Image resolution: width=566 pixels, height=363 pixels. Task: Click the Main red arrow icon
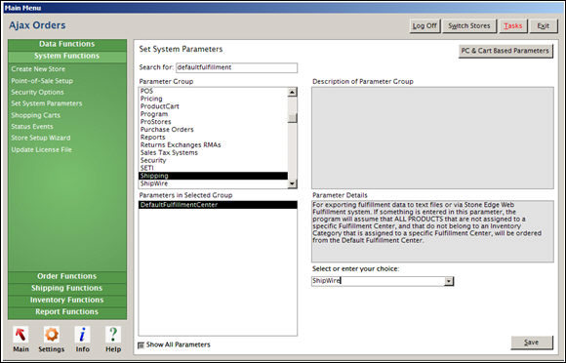point(20,335)
